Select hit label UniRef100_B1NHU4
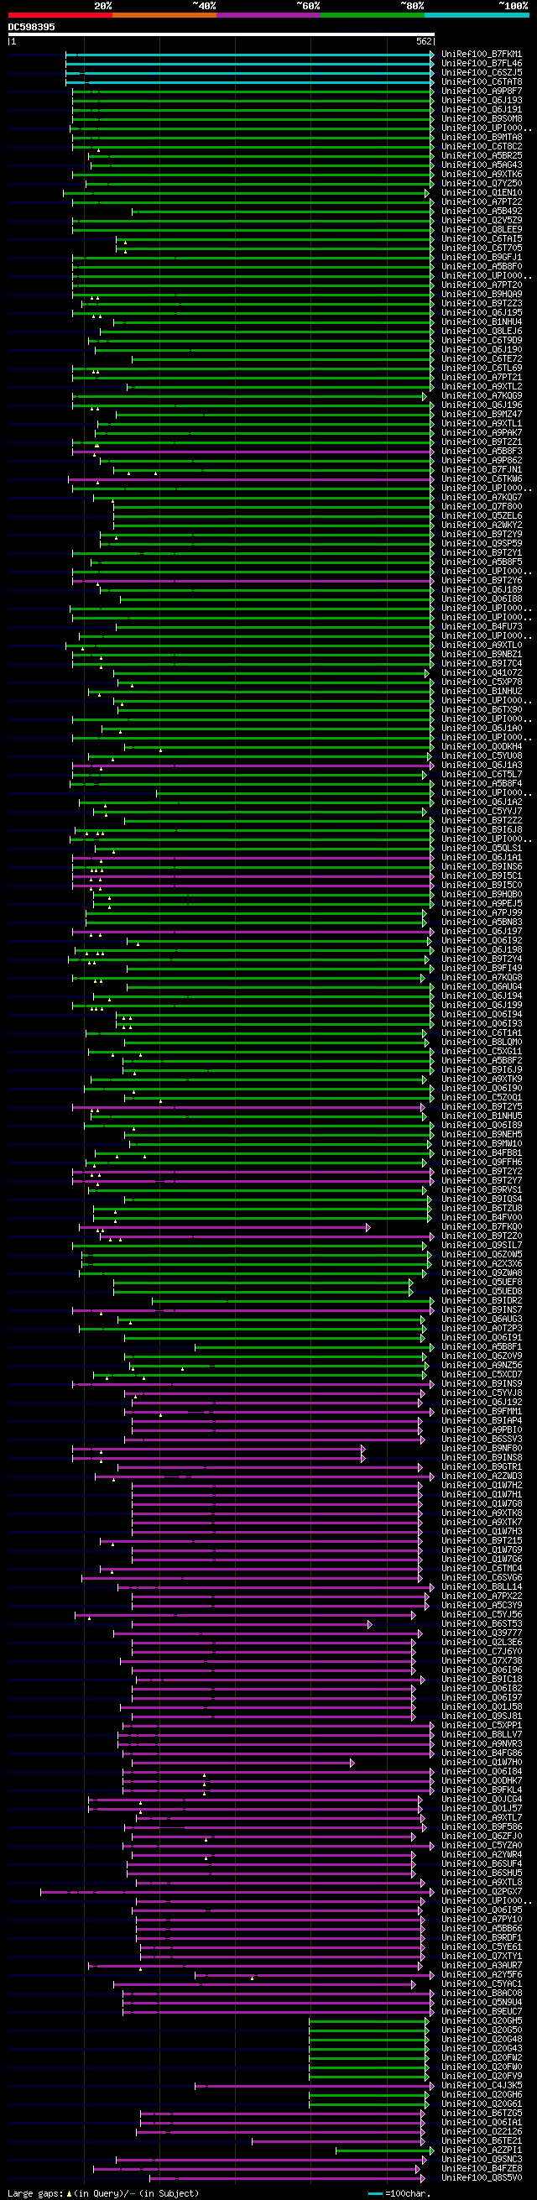 482,323
